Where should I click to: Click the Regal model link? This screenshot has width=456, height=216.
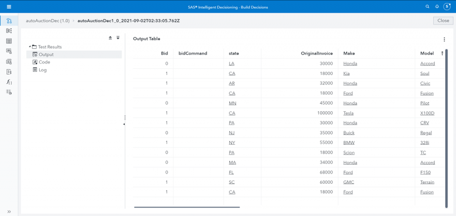point(426,133)
